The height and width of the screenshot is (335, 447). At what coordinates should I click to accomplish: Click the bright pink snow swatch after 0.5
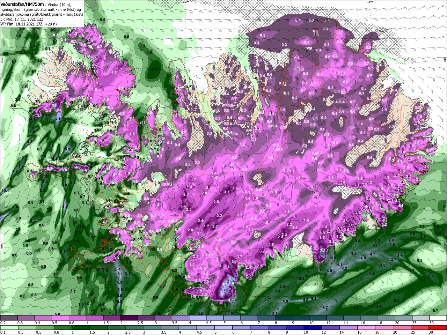tap(60, 318)
